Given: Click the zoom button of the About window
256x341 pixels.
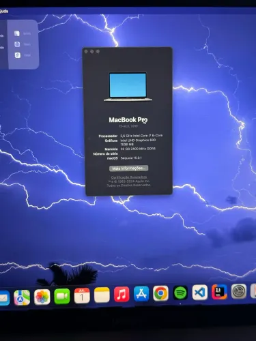Looking at the screenshot, I should click(98, 52).
